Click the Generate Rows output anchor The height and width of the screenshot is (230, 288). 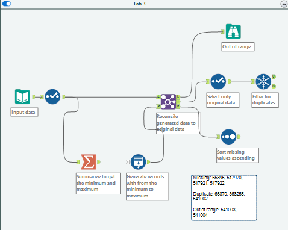pyautogui.click(x=148, y=162)
